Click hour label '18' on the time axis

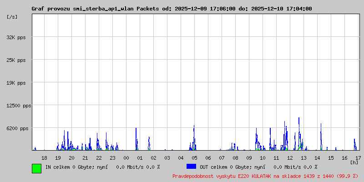(44, 158)
